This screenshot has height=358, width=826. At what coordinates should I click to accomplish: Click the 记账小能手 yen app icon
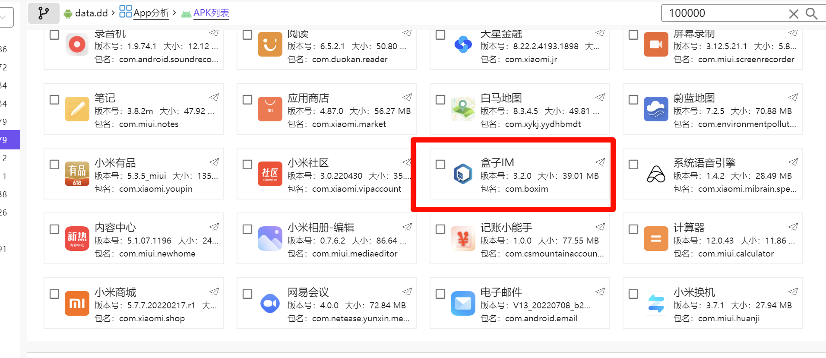[x=463, y=238]
